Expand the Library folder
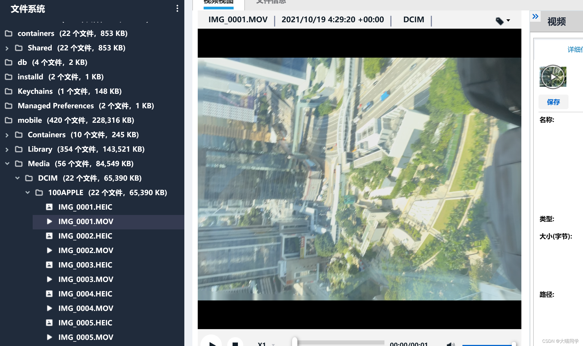This screenshot has height=346, width=583. click(7, 150)
